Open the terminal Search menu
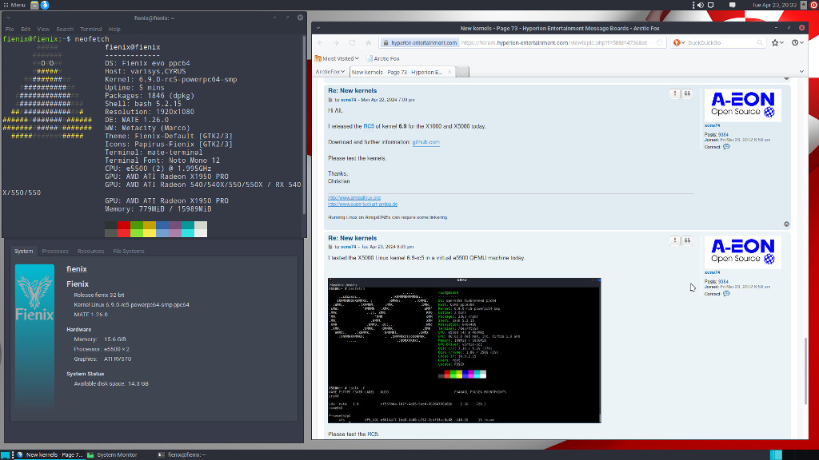 pos(65,30)
